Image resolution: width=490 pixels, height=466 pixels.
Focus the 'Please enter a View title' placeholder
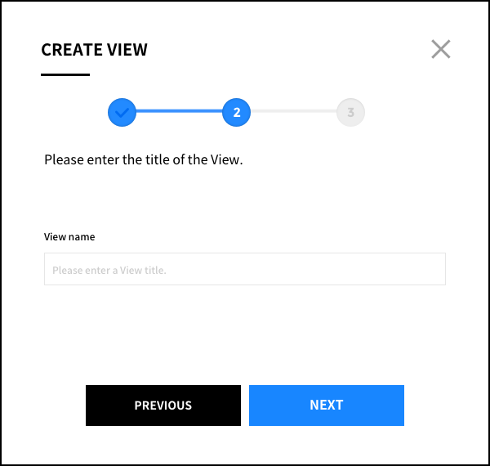[109, 270]
